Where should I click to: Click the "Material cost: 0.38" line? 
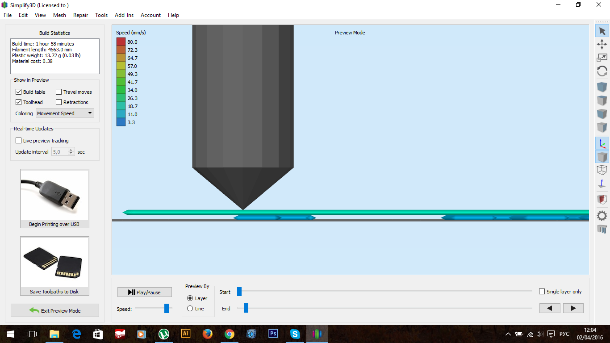(32, 61)
